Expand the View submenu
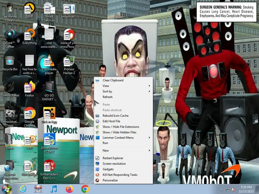259x194 pixels. click(x=123, y=86)
